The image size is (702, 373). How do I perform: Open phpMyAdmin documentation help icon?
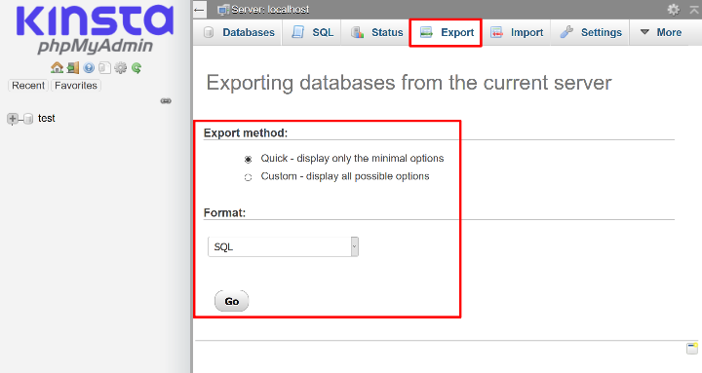[89, 67]
